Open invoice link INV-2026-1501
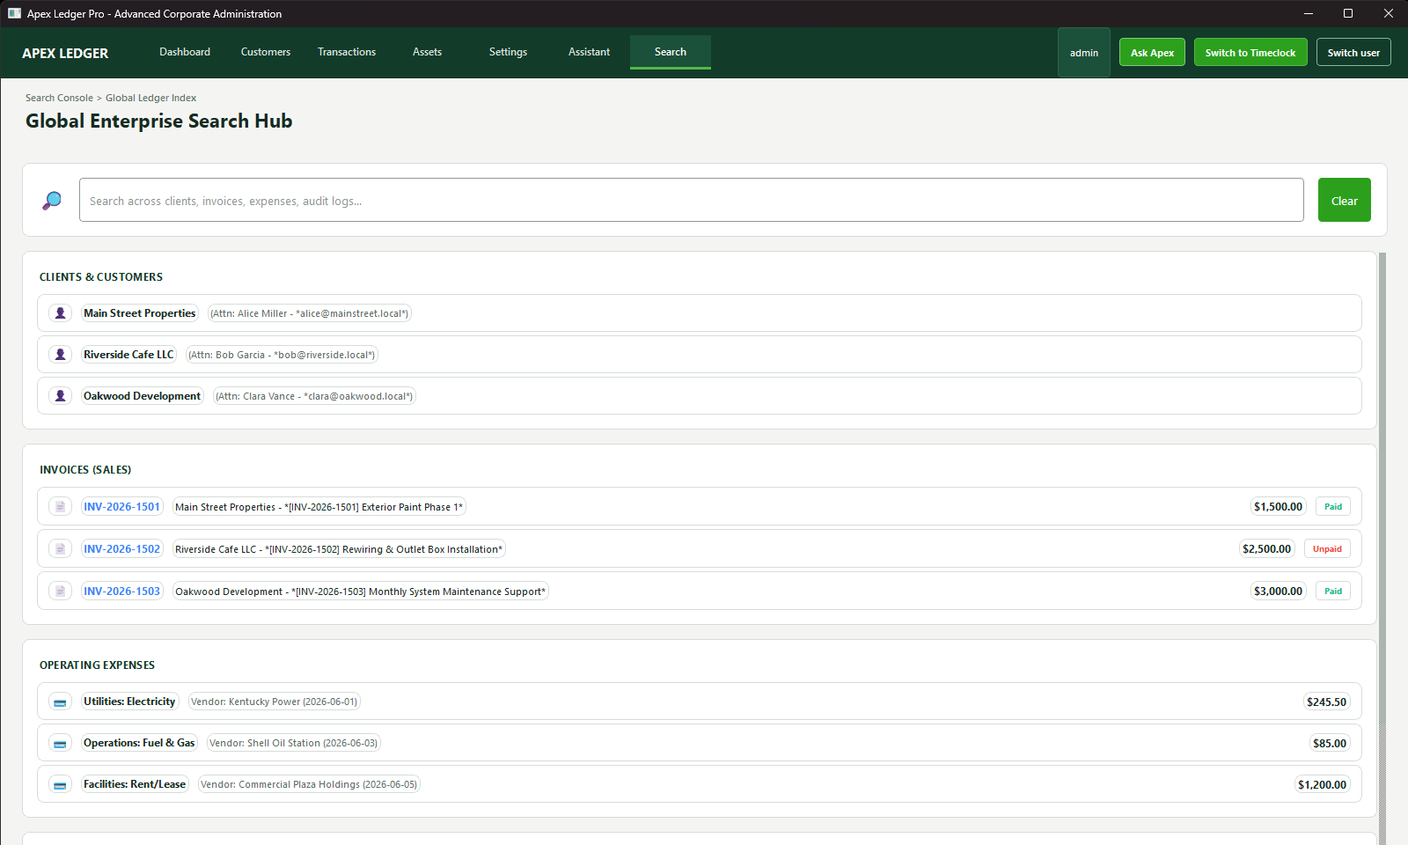This screenshot has width=1408, height=845. (x=122, y=507)
